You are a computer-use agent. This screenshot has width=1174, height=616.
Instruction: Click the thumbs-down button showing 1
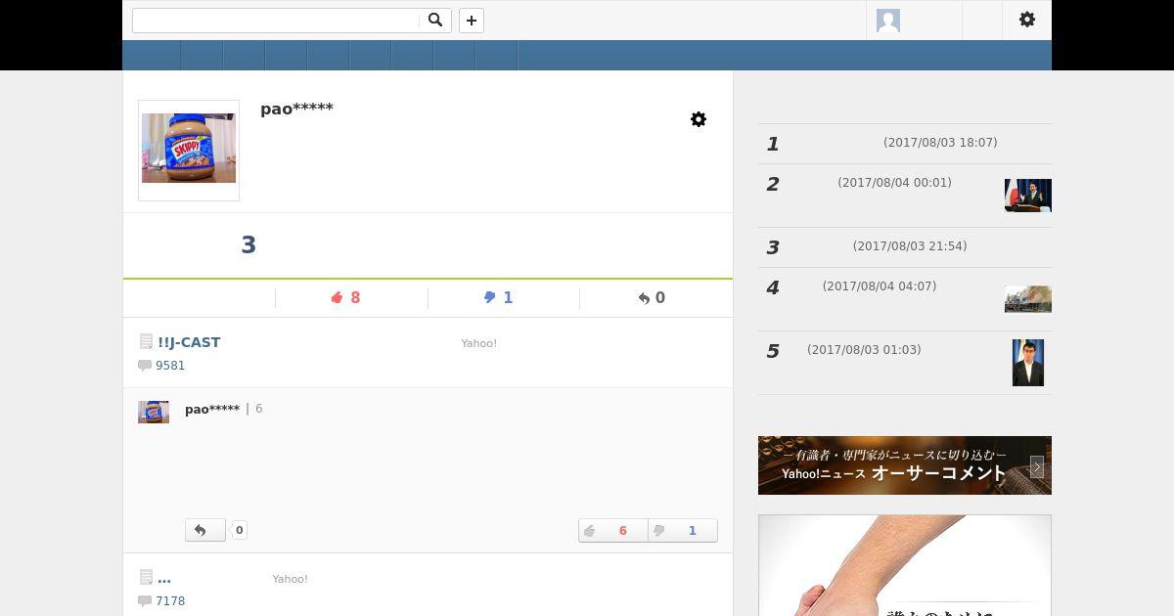683,531
